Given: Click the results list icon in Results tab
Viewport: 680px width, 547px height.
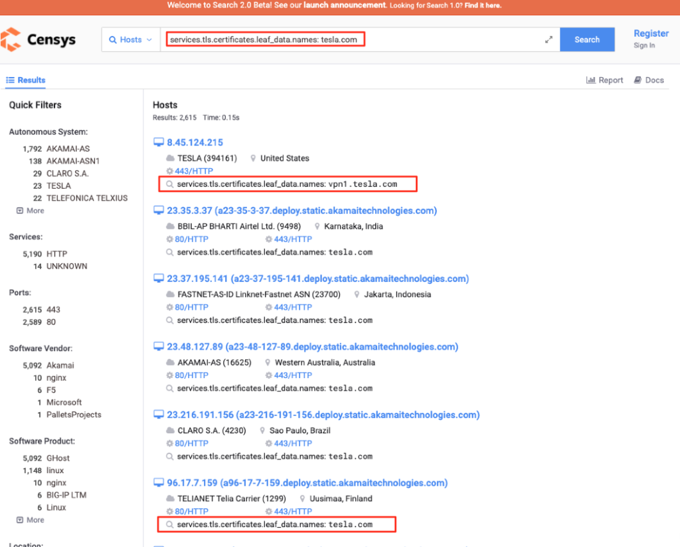Looking at the screenshot, I should [x=10, y=80].
